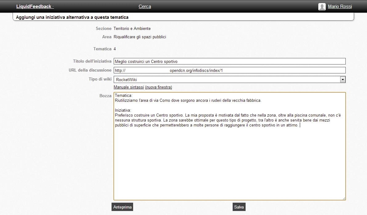Open the LiquidFeedback home link
The image size is (367, 215).
34,6
